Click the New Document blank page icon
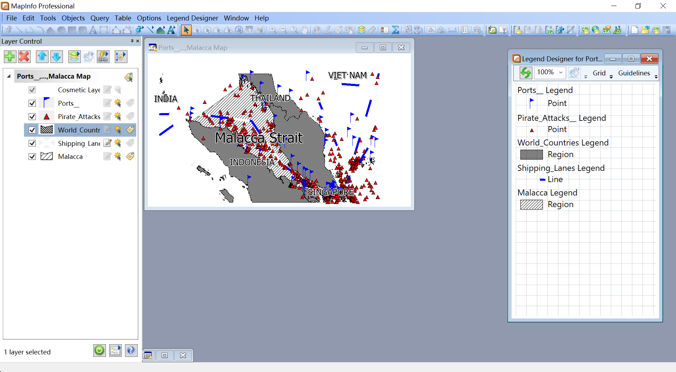 tap(634, 30)
